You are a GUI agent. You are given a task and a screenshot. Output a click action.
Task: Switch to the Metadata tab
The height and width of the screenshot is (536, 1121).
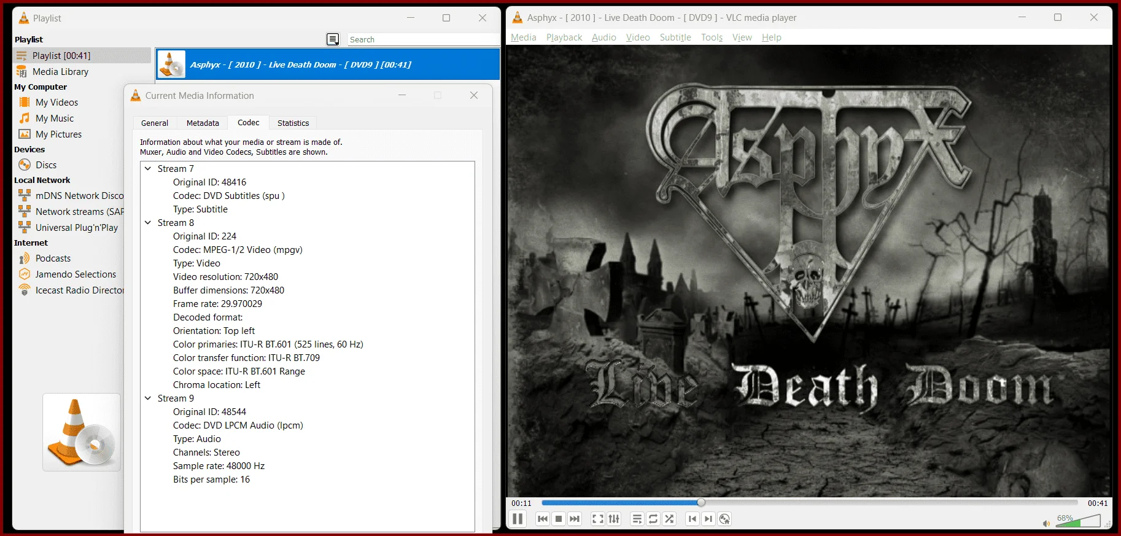point(203,123)
